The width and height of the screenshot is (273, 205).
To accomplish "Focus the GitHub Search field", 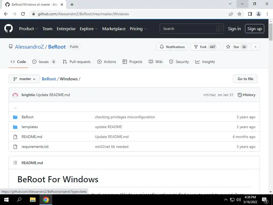I will pos(191,29).
